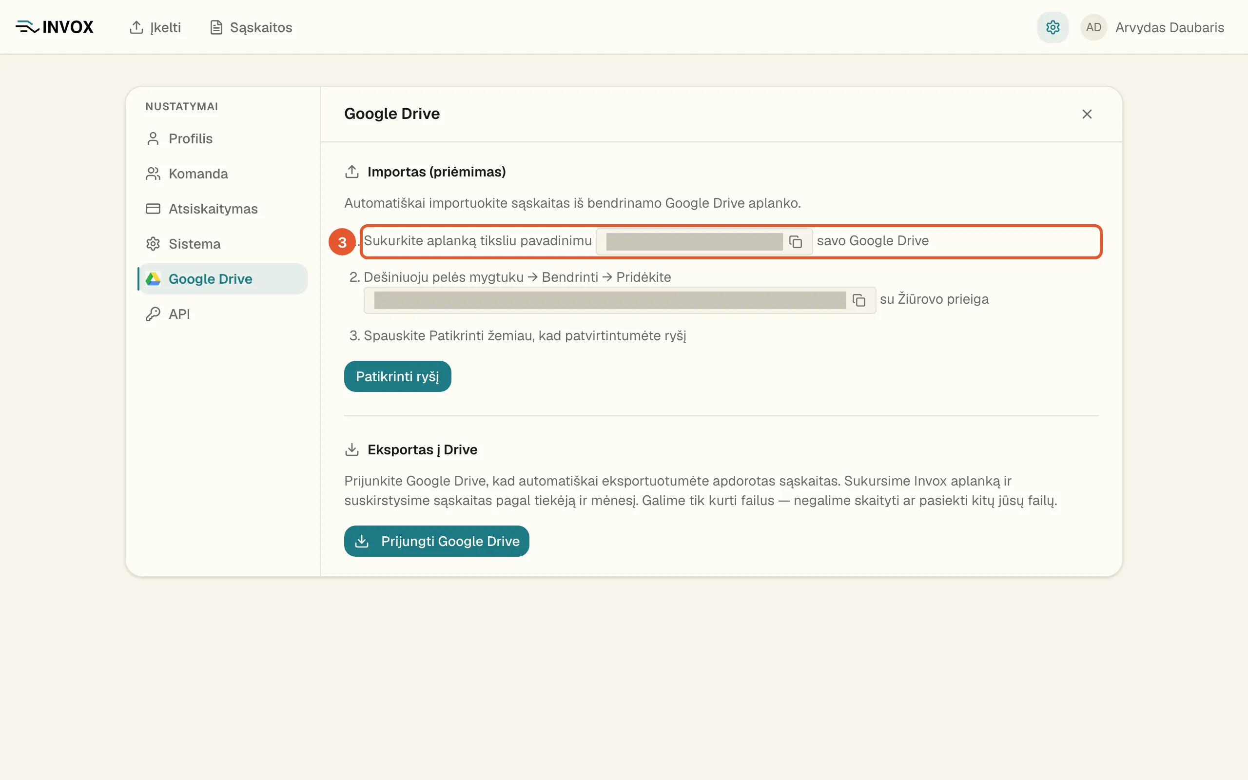Click the folder name field
The image size is (1248, 780).
[x=704, y=241]
